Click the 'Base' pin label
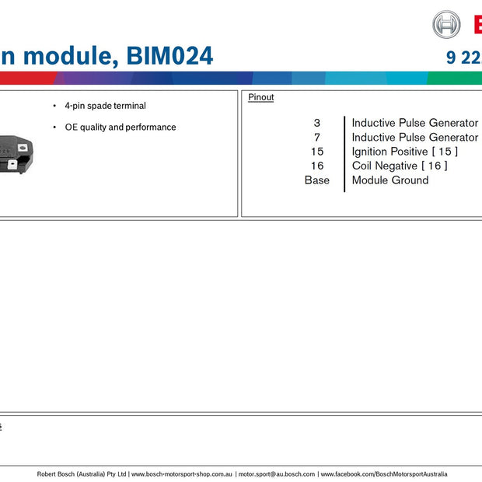Image resolution: width=482 pixels, height=482 pixels. tap(317, 180)
